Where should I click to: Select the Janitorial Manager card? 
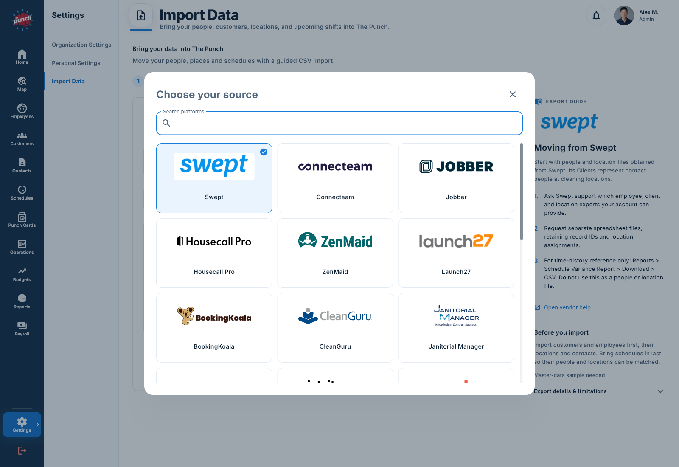pos(456,328)
